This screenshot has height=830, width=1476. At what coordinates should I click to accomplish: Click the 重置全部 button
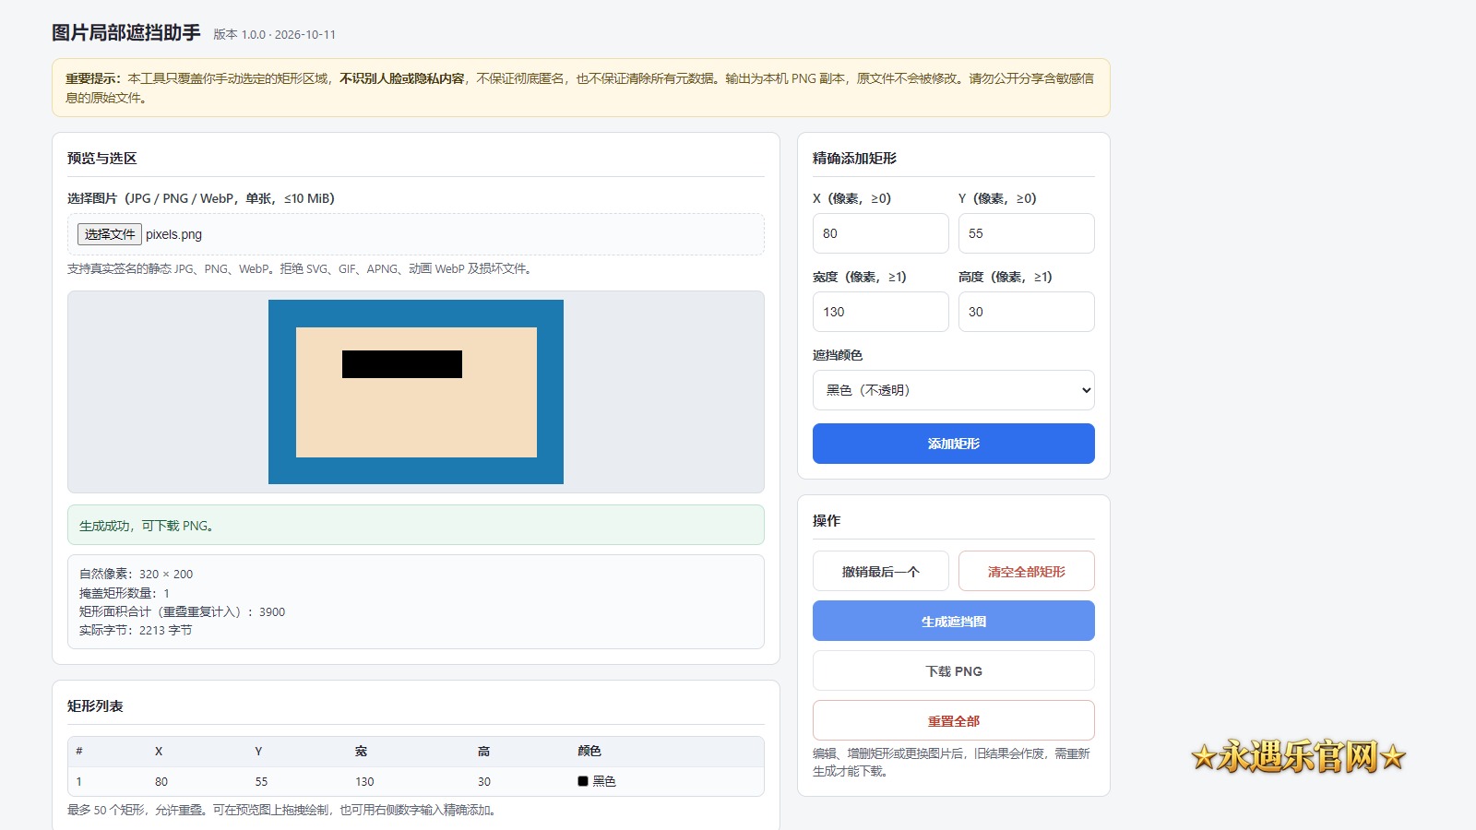point(953,721)
